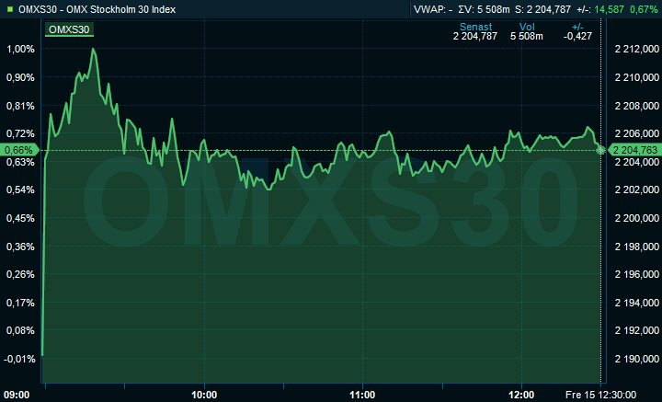This screenshot has height=402, width=662.
Task: Click the 2 196,000 label on right axis
Action: (636, 274)
